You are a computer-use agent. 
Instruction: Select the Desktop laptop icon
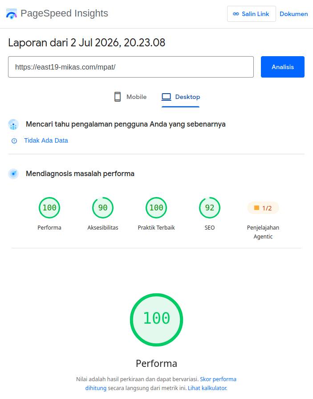click(x=167, y=97)
